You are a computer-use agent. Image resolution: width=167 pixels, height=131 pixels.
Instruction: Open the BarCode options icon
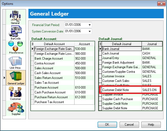coord(16,32)
